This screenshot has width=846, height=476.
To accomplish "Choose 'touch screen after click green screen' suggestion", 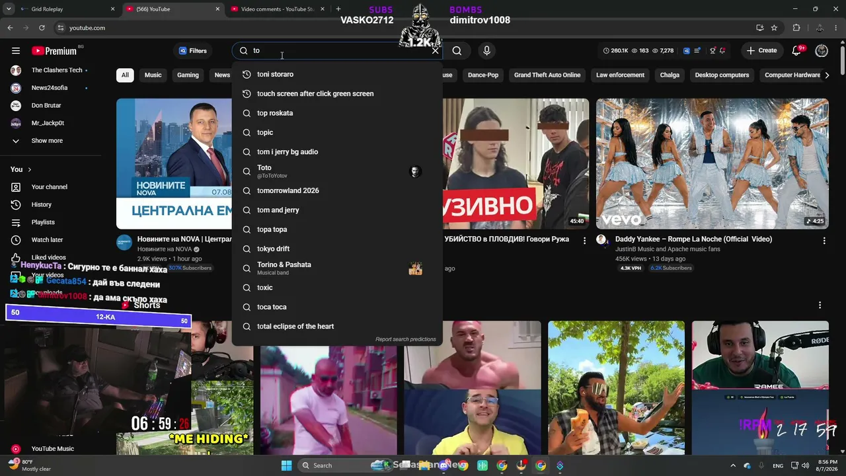I will coord(337,94).
